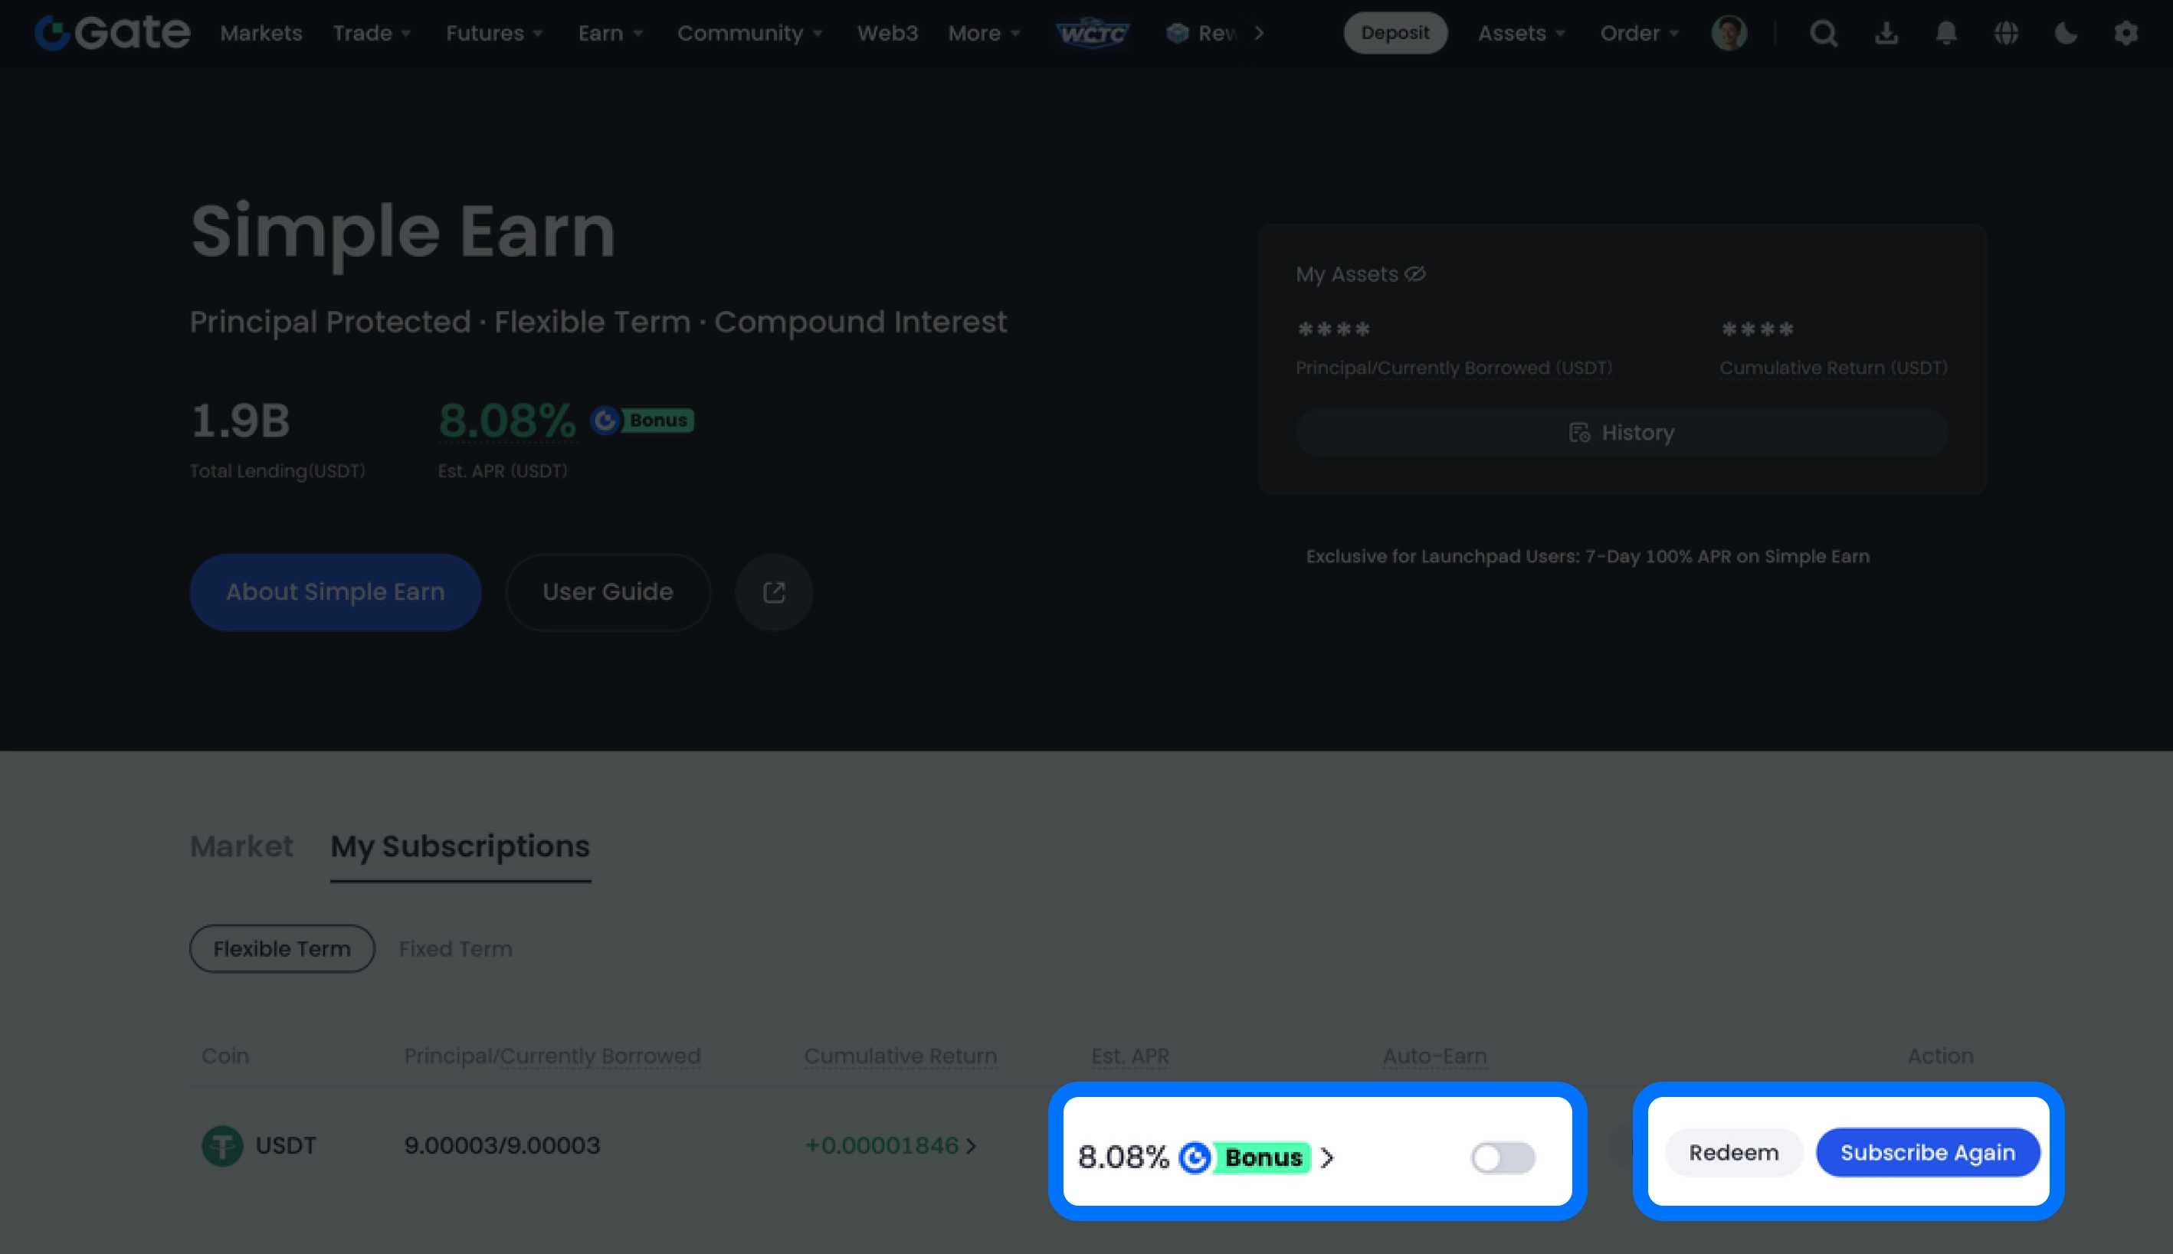Click the language globe icon
Image resolution: width=2173 pixels, height=1254 pixels.
tap(2006, 34)
